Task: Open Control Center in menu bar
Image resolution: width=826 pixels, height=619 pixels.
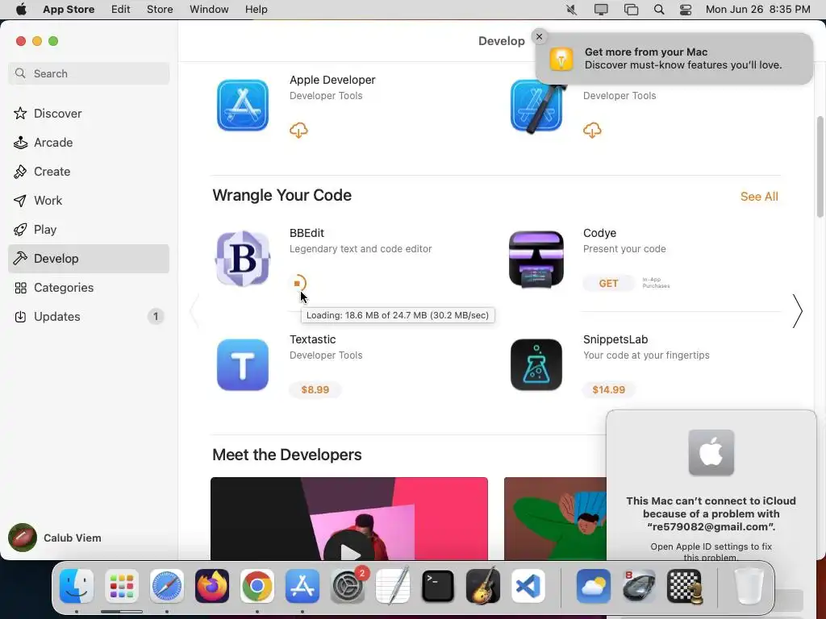Action: pyautogui.click(x=686, y=9)
